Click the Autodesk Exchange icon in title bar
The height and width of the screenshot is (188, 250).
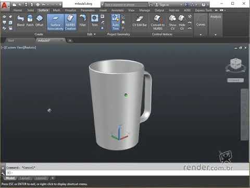click(x=186, y=5)
